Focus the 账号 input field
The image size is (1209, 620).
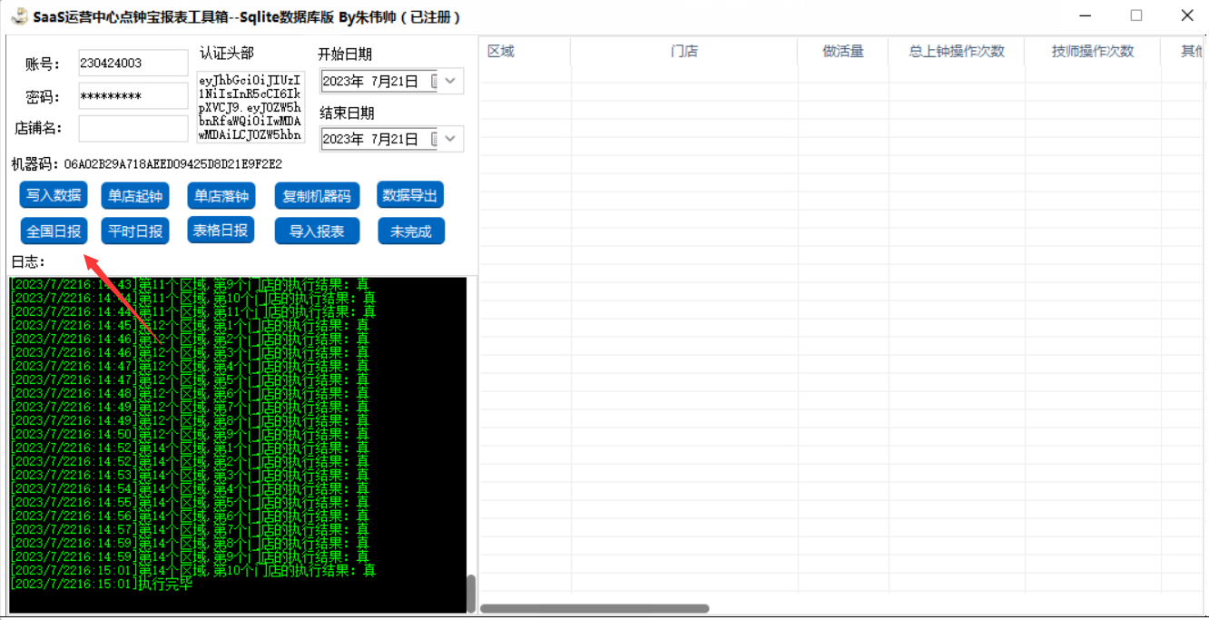click(x=133, y=64)
